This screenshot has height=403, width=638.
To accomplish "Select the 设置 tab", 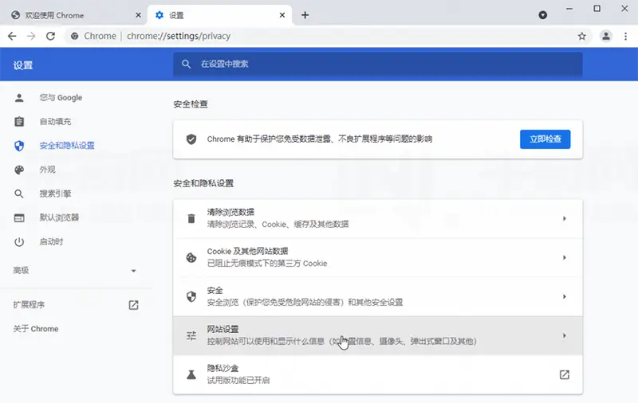I will (x=220, y=15).
